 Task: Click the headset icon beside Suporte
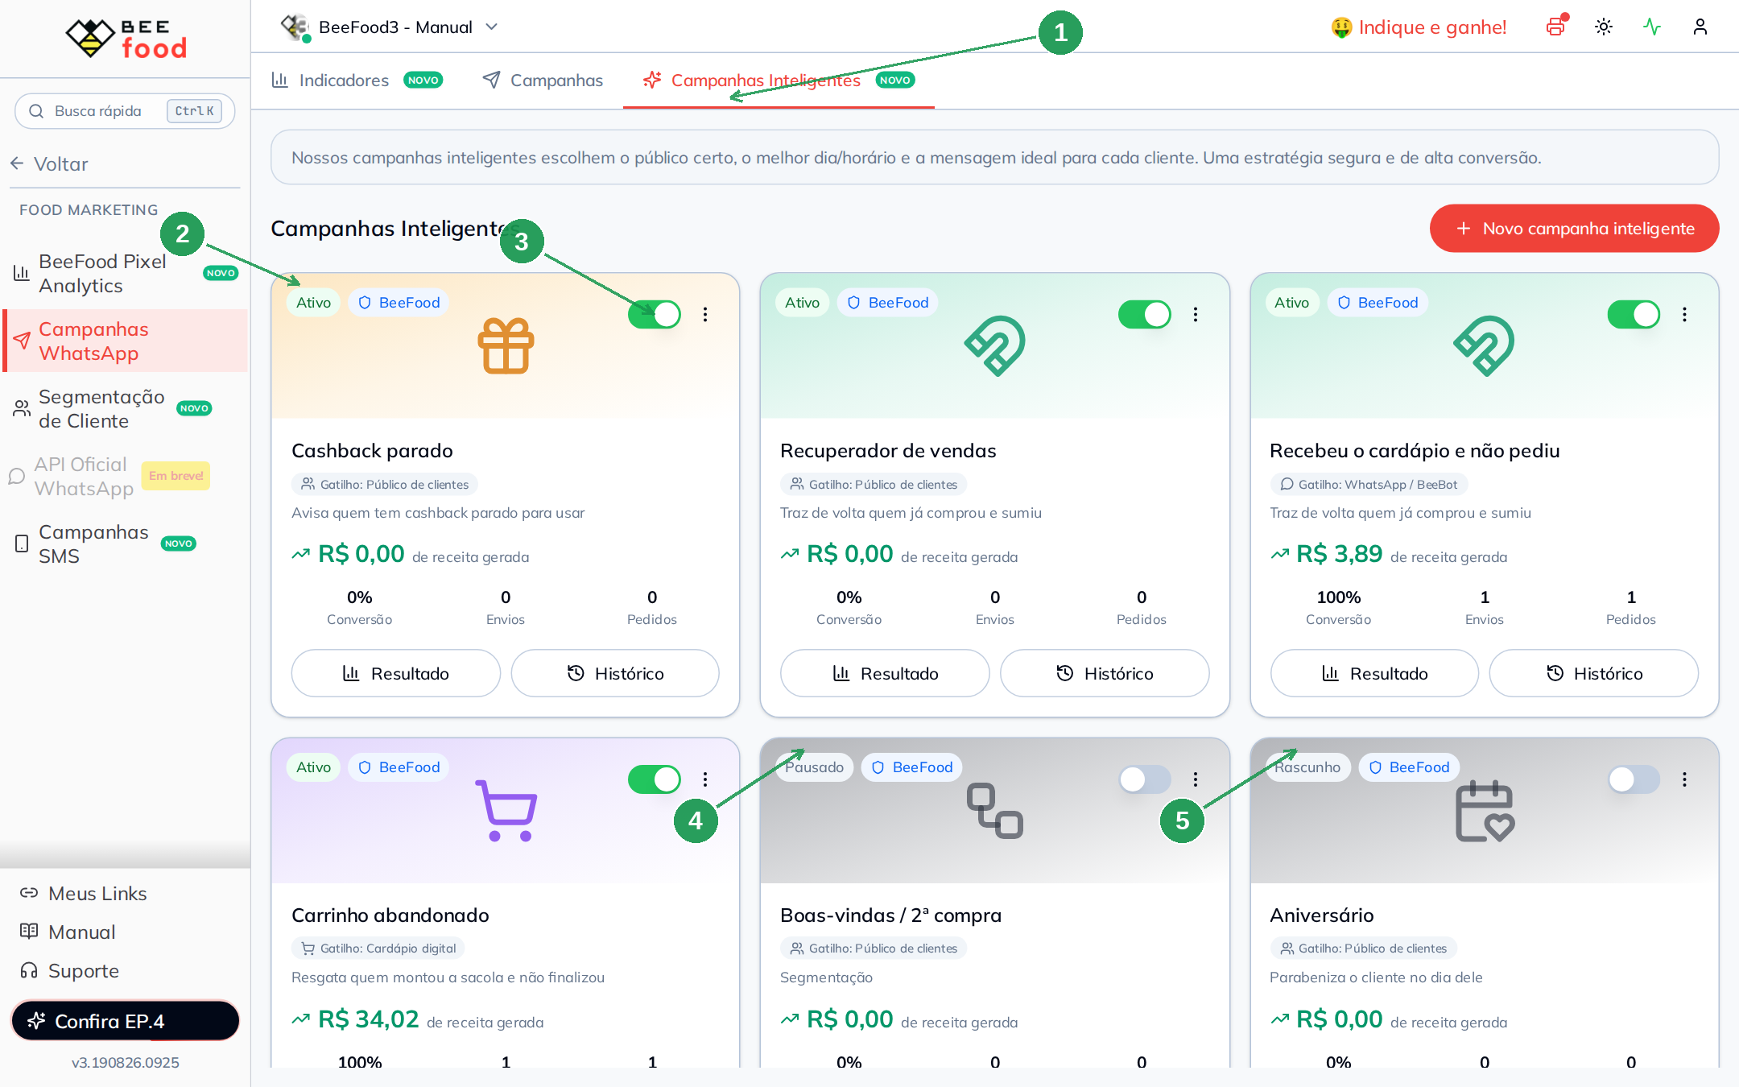click(x=29, y=970)
